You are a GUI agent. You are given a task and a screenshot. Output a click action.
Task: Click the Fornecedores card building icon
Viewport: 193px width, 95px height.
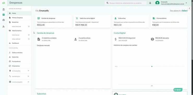tap(154, 18)
